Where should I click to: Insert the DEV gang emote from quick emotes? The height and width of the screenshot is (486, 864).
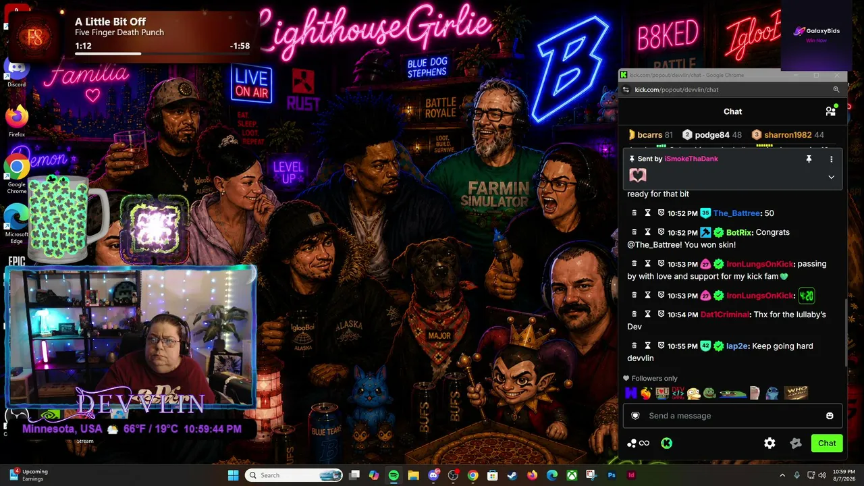coord(678,393)
